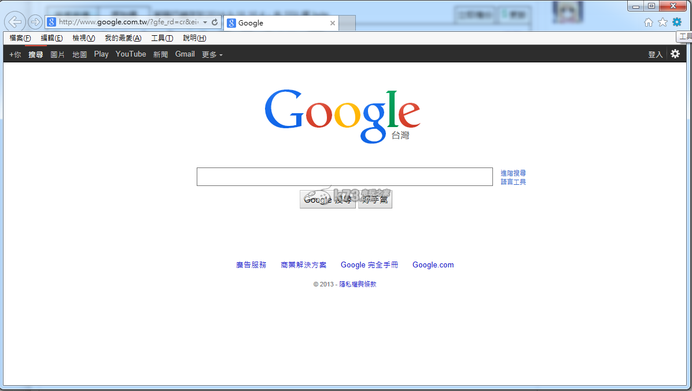Expand the address bar dropdown arrow
Viewport: 692px width, 391px height.
pos(205,22)
